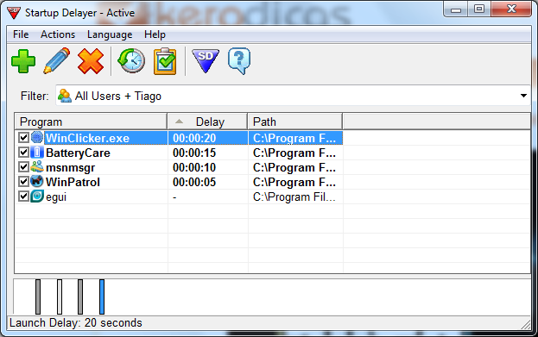Select the WinPatrol program name
This screenshot has height=337, width=538.
click(x=73, y=182)
